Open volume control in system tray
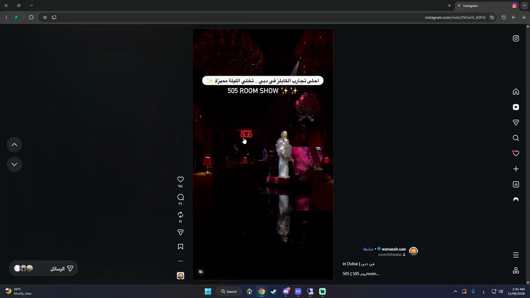 [x=501, y=291]
